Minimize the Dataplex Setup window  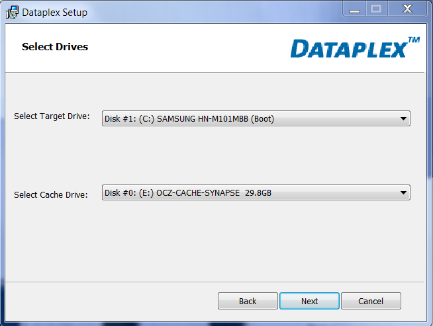[354, 9]
